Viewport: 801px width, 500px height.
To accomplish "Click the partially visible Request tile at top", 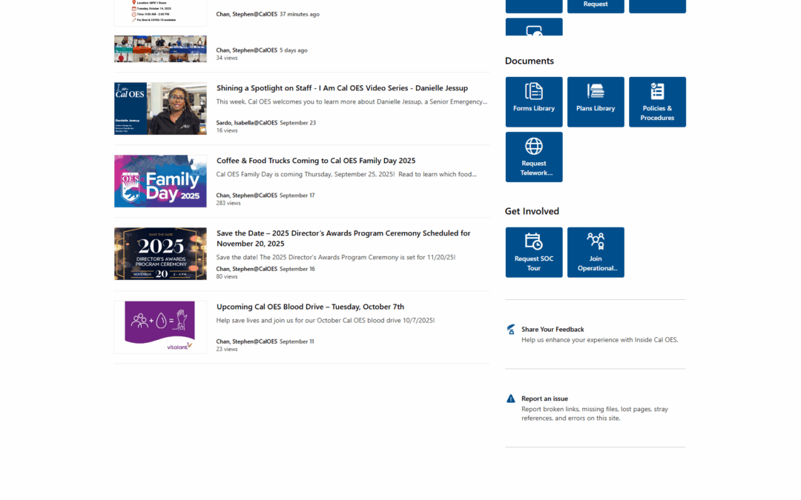I will pos(596,6).
